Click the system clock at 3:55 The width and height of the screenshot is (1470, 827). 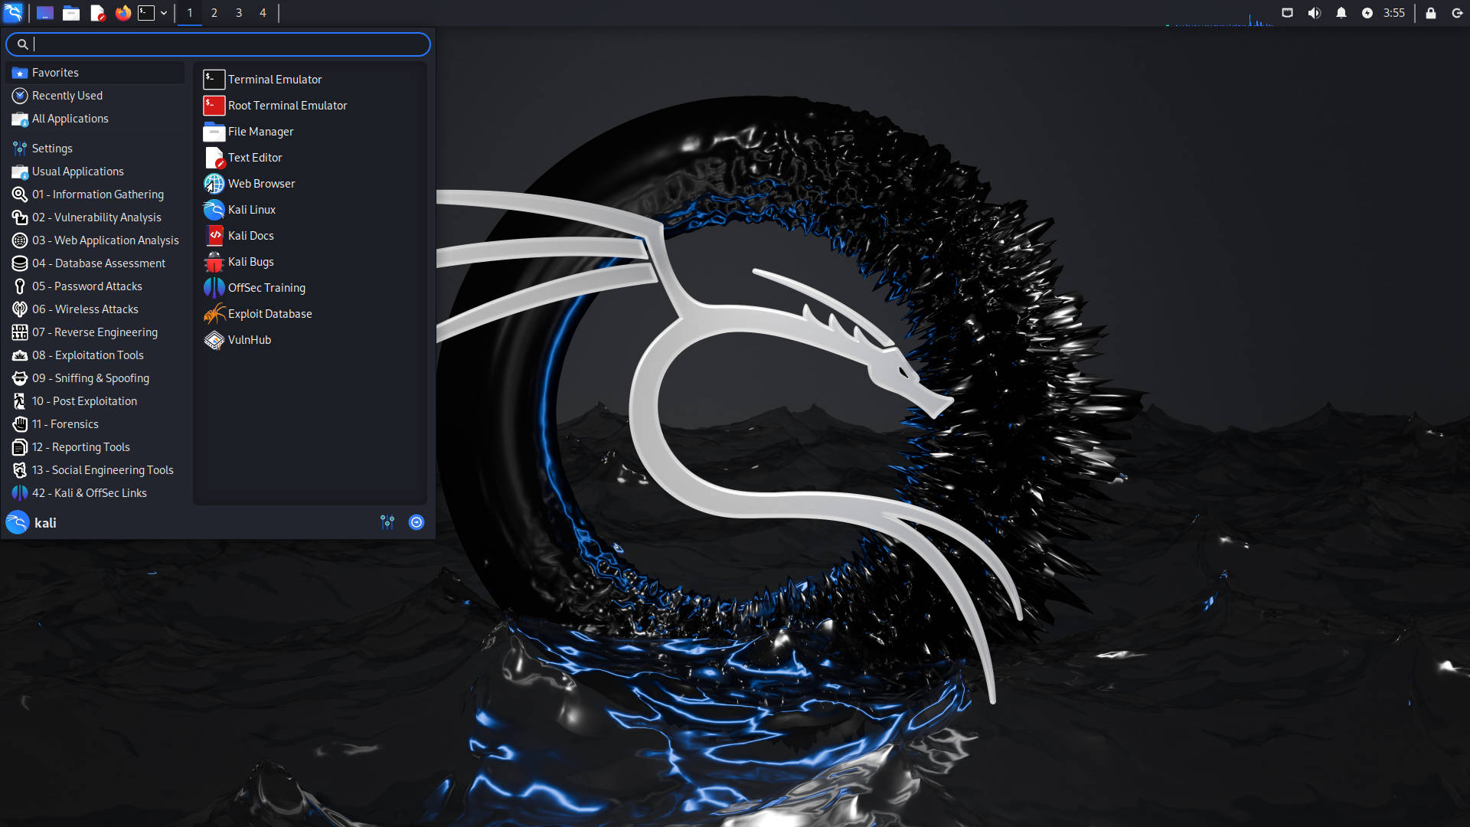(x=1397, y=12)
